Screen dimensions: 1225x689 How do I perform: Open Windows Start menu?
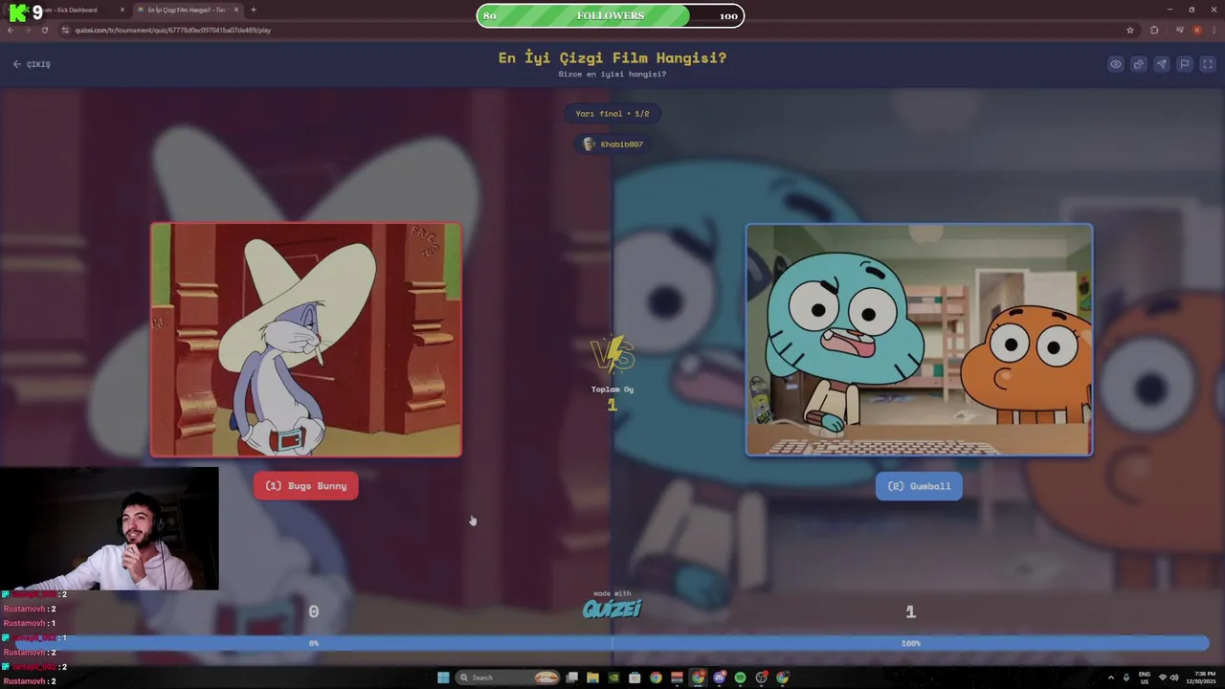[443, 678]
